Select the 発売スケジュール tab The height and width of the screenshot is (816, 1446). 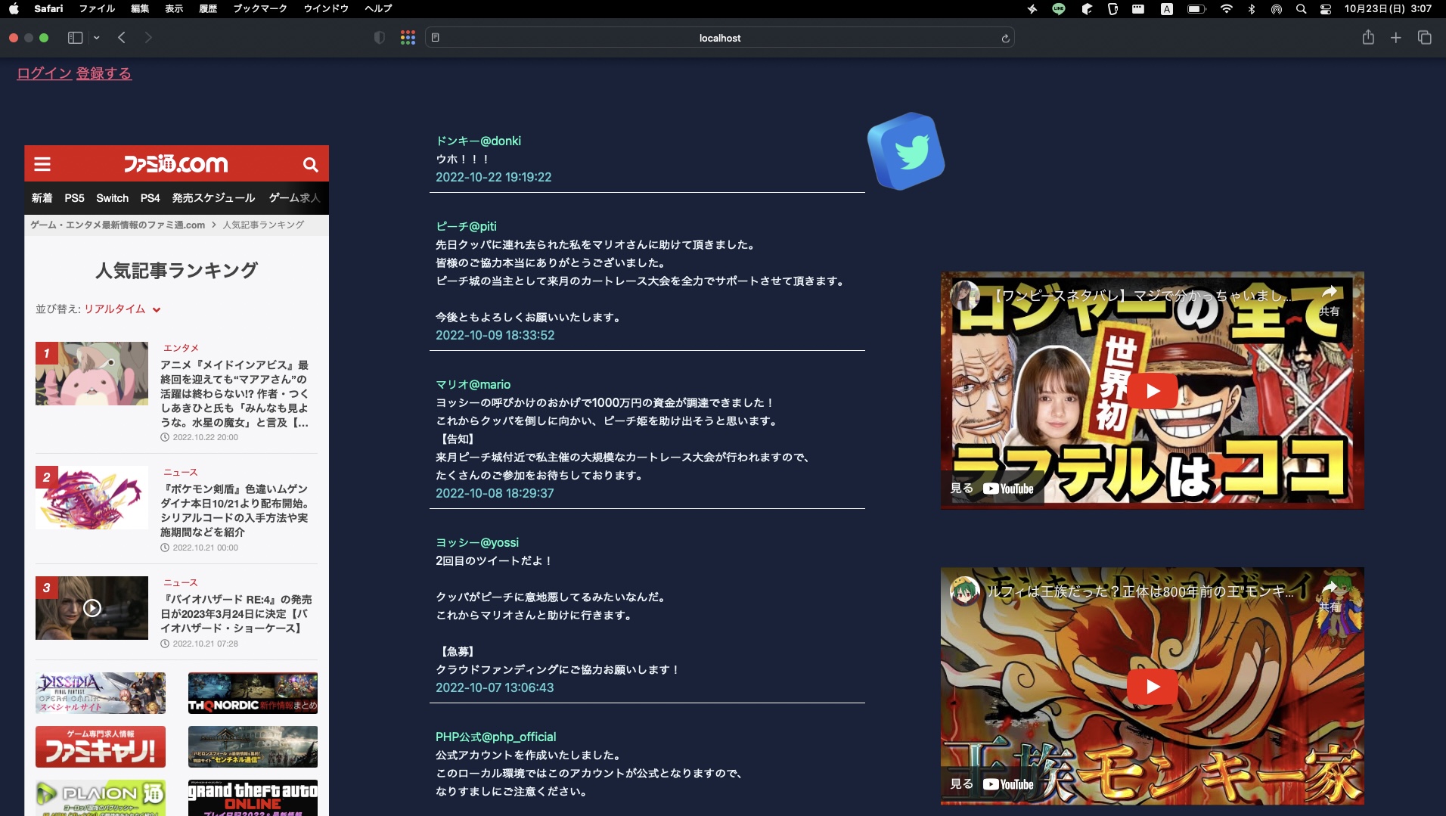[x=213, y=198]
